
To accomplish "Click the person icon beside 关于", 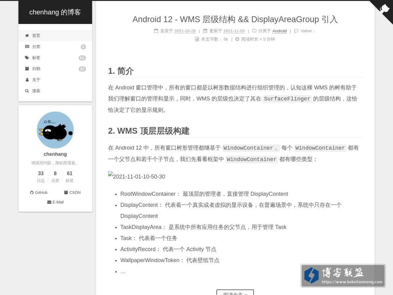I will point(27,80).
